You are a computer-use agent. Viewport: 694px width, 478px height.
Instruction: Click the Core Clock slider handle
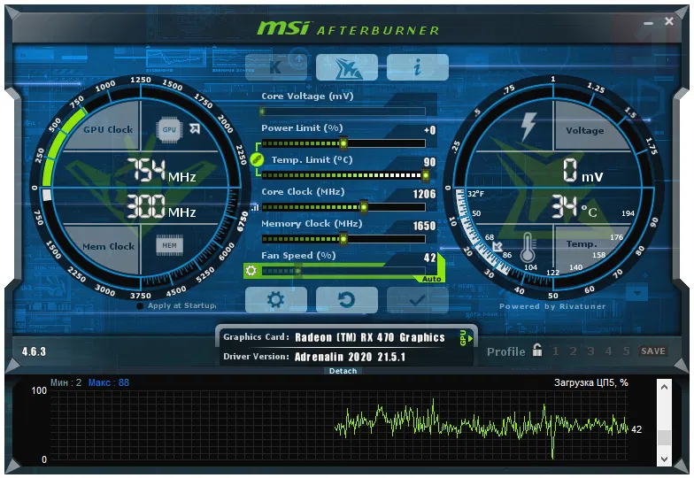364,207
